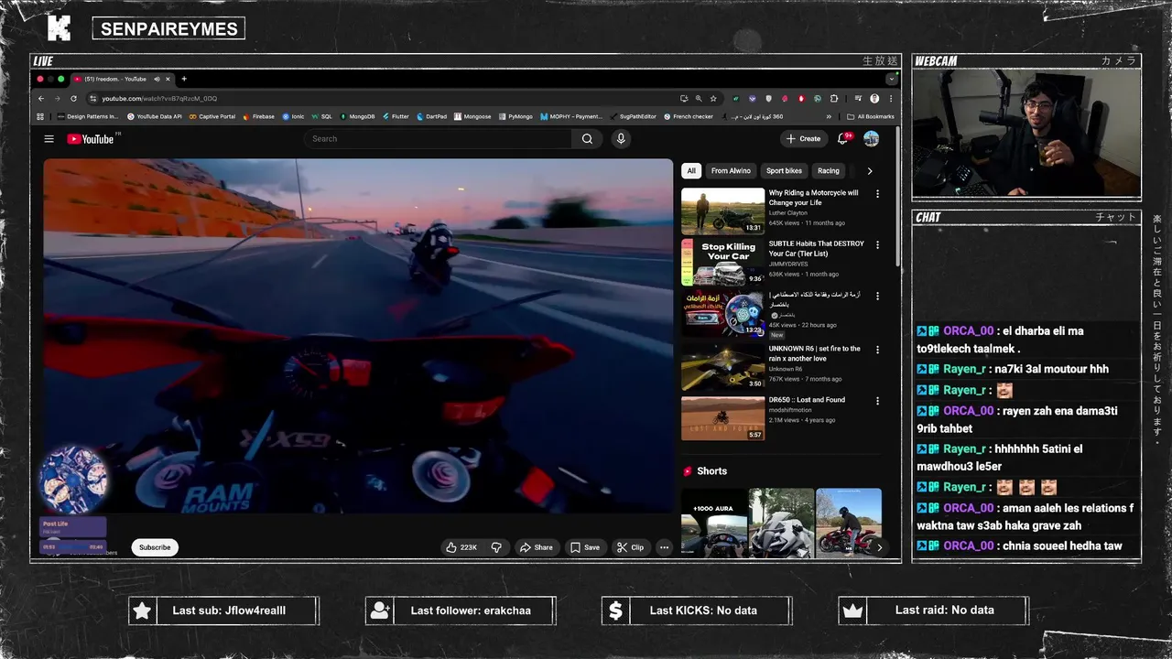Open Firebase bookmark
Viewport: 1172px width, 659px height.
[258, 117]
